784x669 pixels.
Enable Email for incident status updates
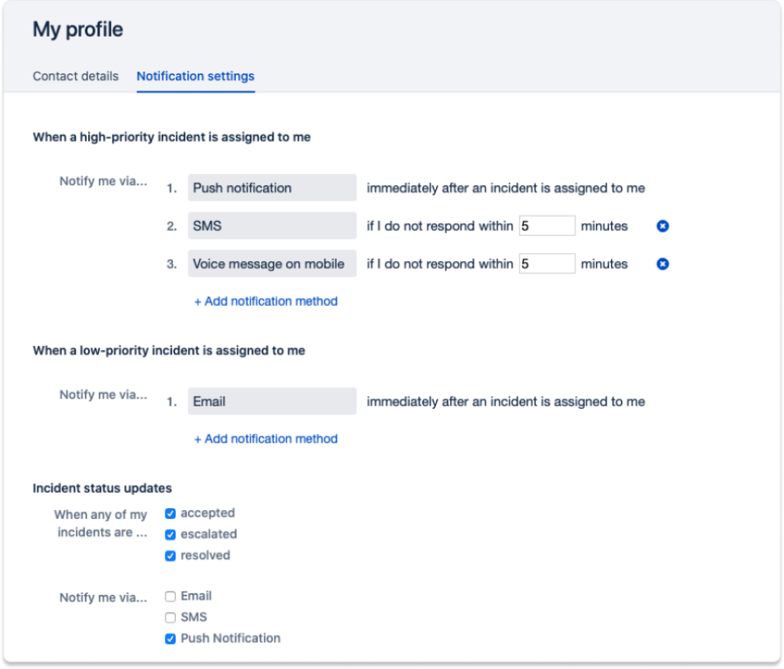click(x=170, y=596)
